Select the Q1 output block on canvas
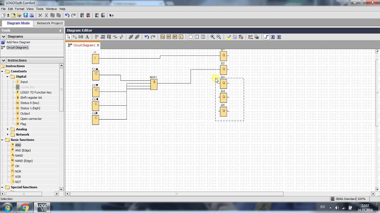This screenshot has width=380, height=213. (x=224, y=56)
